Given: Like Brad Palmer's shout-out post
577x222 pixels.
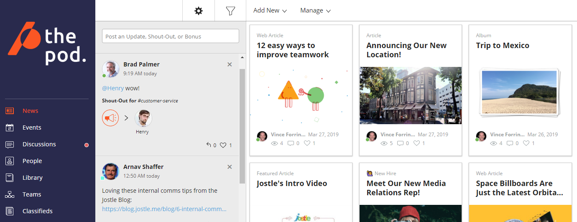Looking at the screenshot, I should 223,145.
